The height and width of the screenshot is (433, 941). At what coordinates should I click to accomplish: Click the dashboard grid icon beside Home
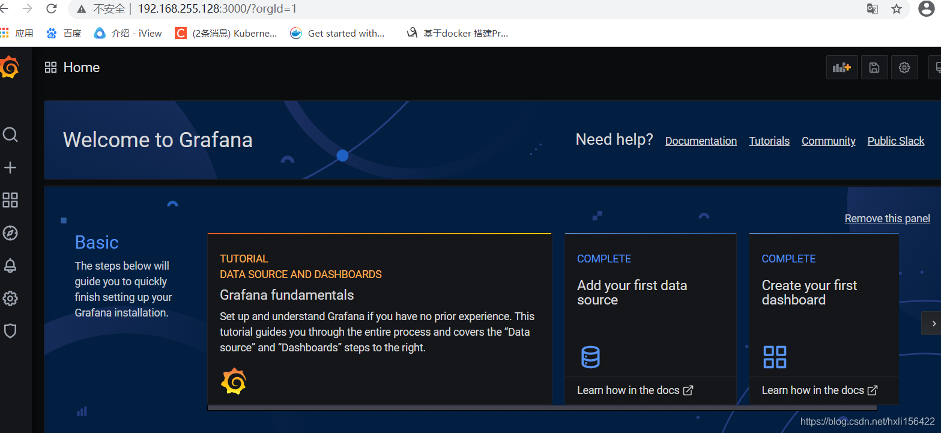pyautogui.click(x=50, y=67)
